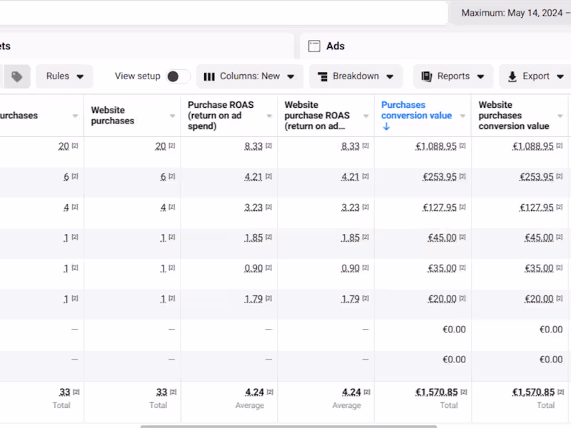Sort by Purchases conversion value header
The width and height of the screenshot is (571, 428).
(x=413, y=110)
